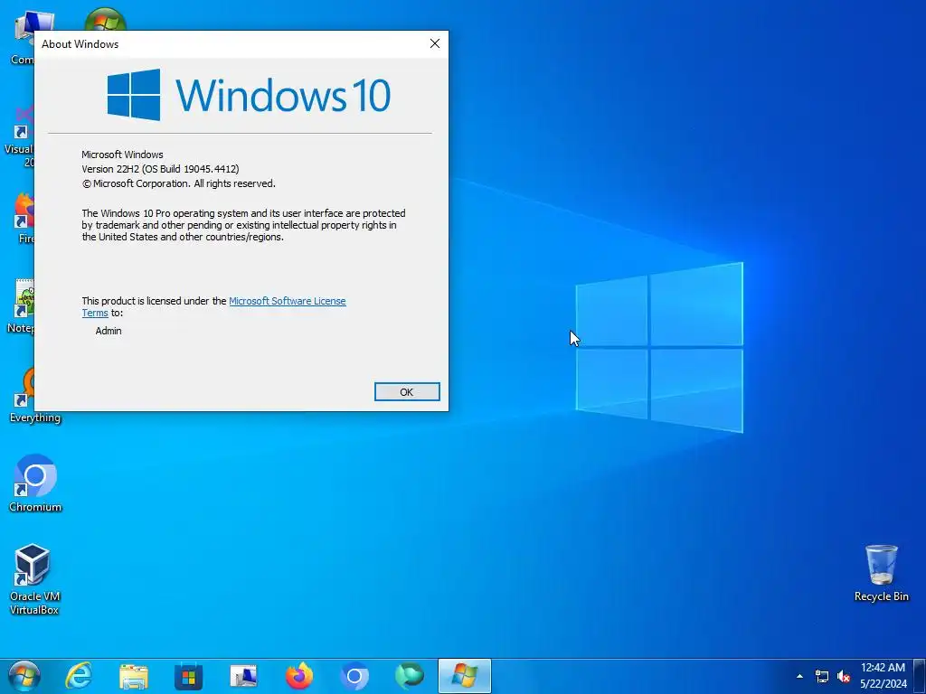Open Microsoft Store from the taskbar
Screen dimensions: 926x694
click(188, 676)
